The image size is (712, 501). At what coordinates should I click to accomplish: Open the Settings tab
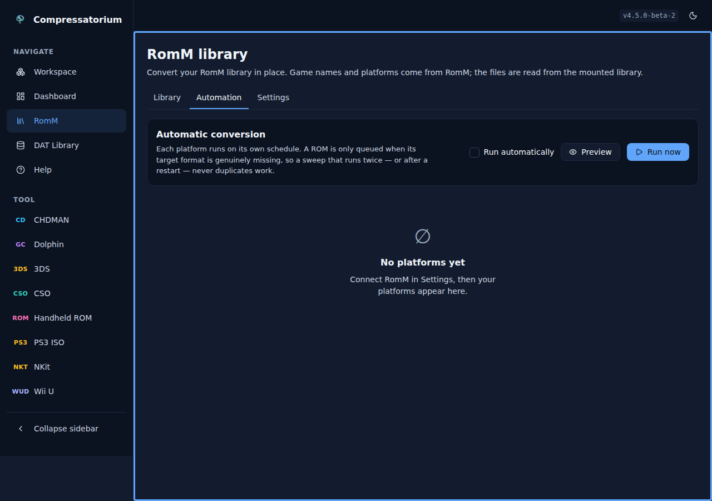[273, 97]
